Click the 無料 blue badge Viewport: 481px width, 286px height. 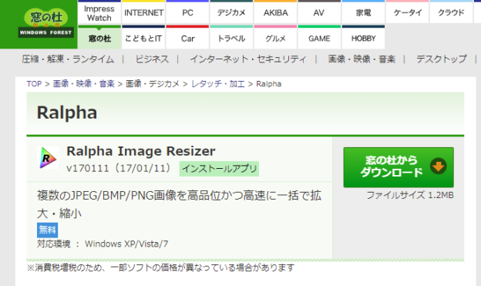[48, 230]
